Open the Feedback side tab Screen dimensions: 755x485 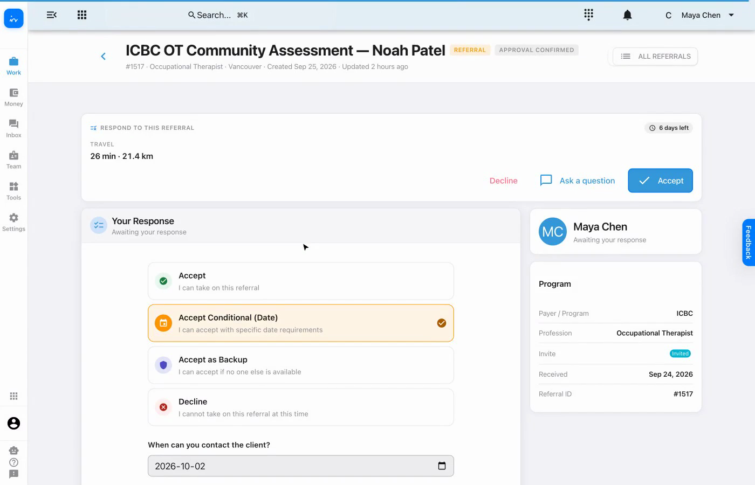coord(749,242)
